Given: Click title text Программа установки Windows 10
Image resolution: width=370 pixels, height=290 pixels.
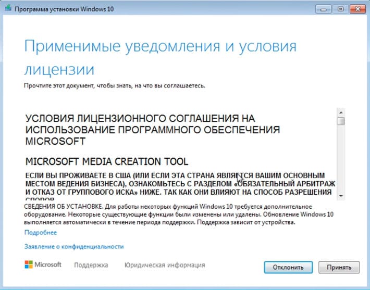Looking at the screenshot, I should coord(64,9).
